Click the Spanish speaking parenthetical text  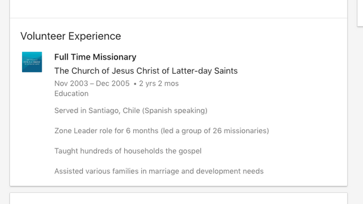point(175,110)
